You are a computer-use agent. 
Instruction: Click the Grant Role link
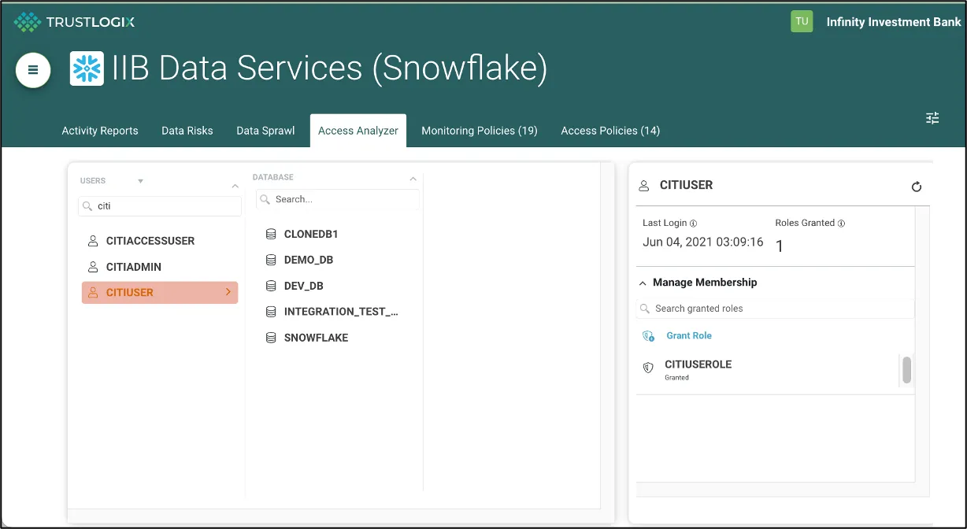[x=689, y=335]
